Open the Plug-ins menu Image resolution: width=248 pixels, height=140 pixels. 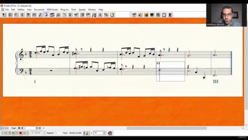pos(65,9)
